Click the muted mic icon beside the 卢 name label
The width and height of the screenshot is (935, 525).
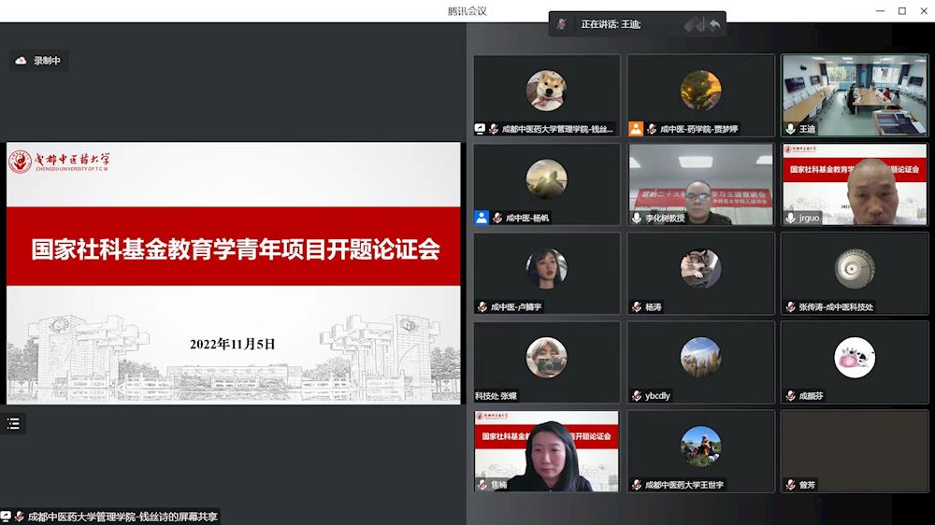(x=482, y=307)
